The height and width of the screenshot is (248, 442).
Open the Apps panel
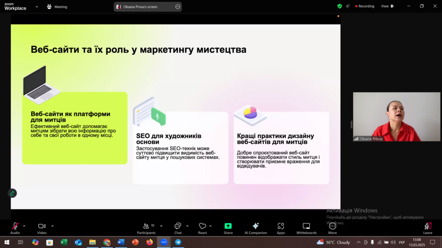click(281, 228)
